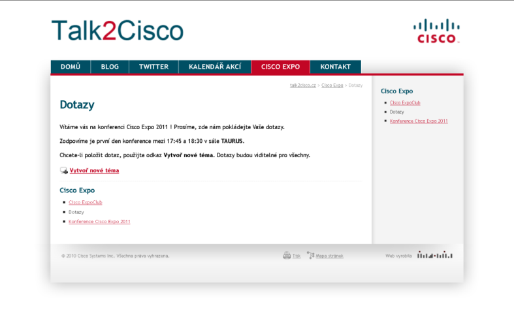Follow the talk2cisco.cz breadcrumb link
Viewport: 514px width, 321px height.
click(303, 85)
